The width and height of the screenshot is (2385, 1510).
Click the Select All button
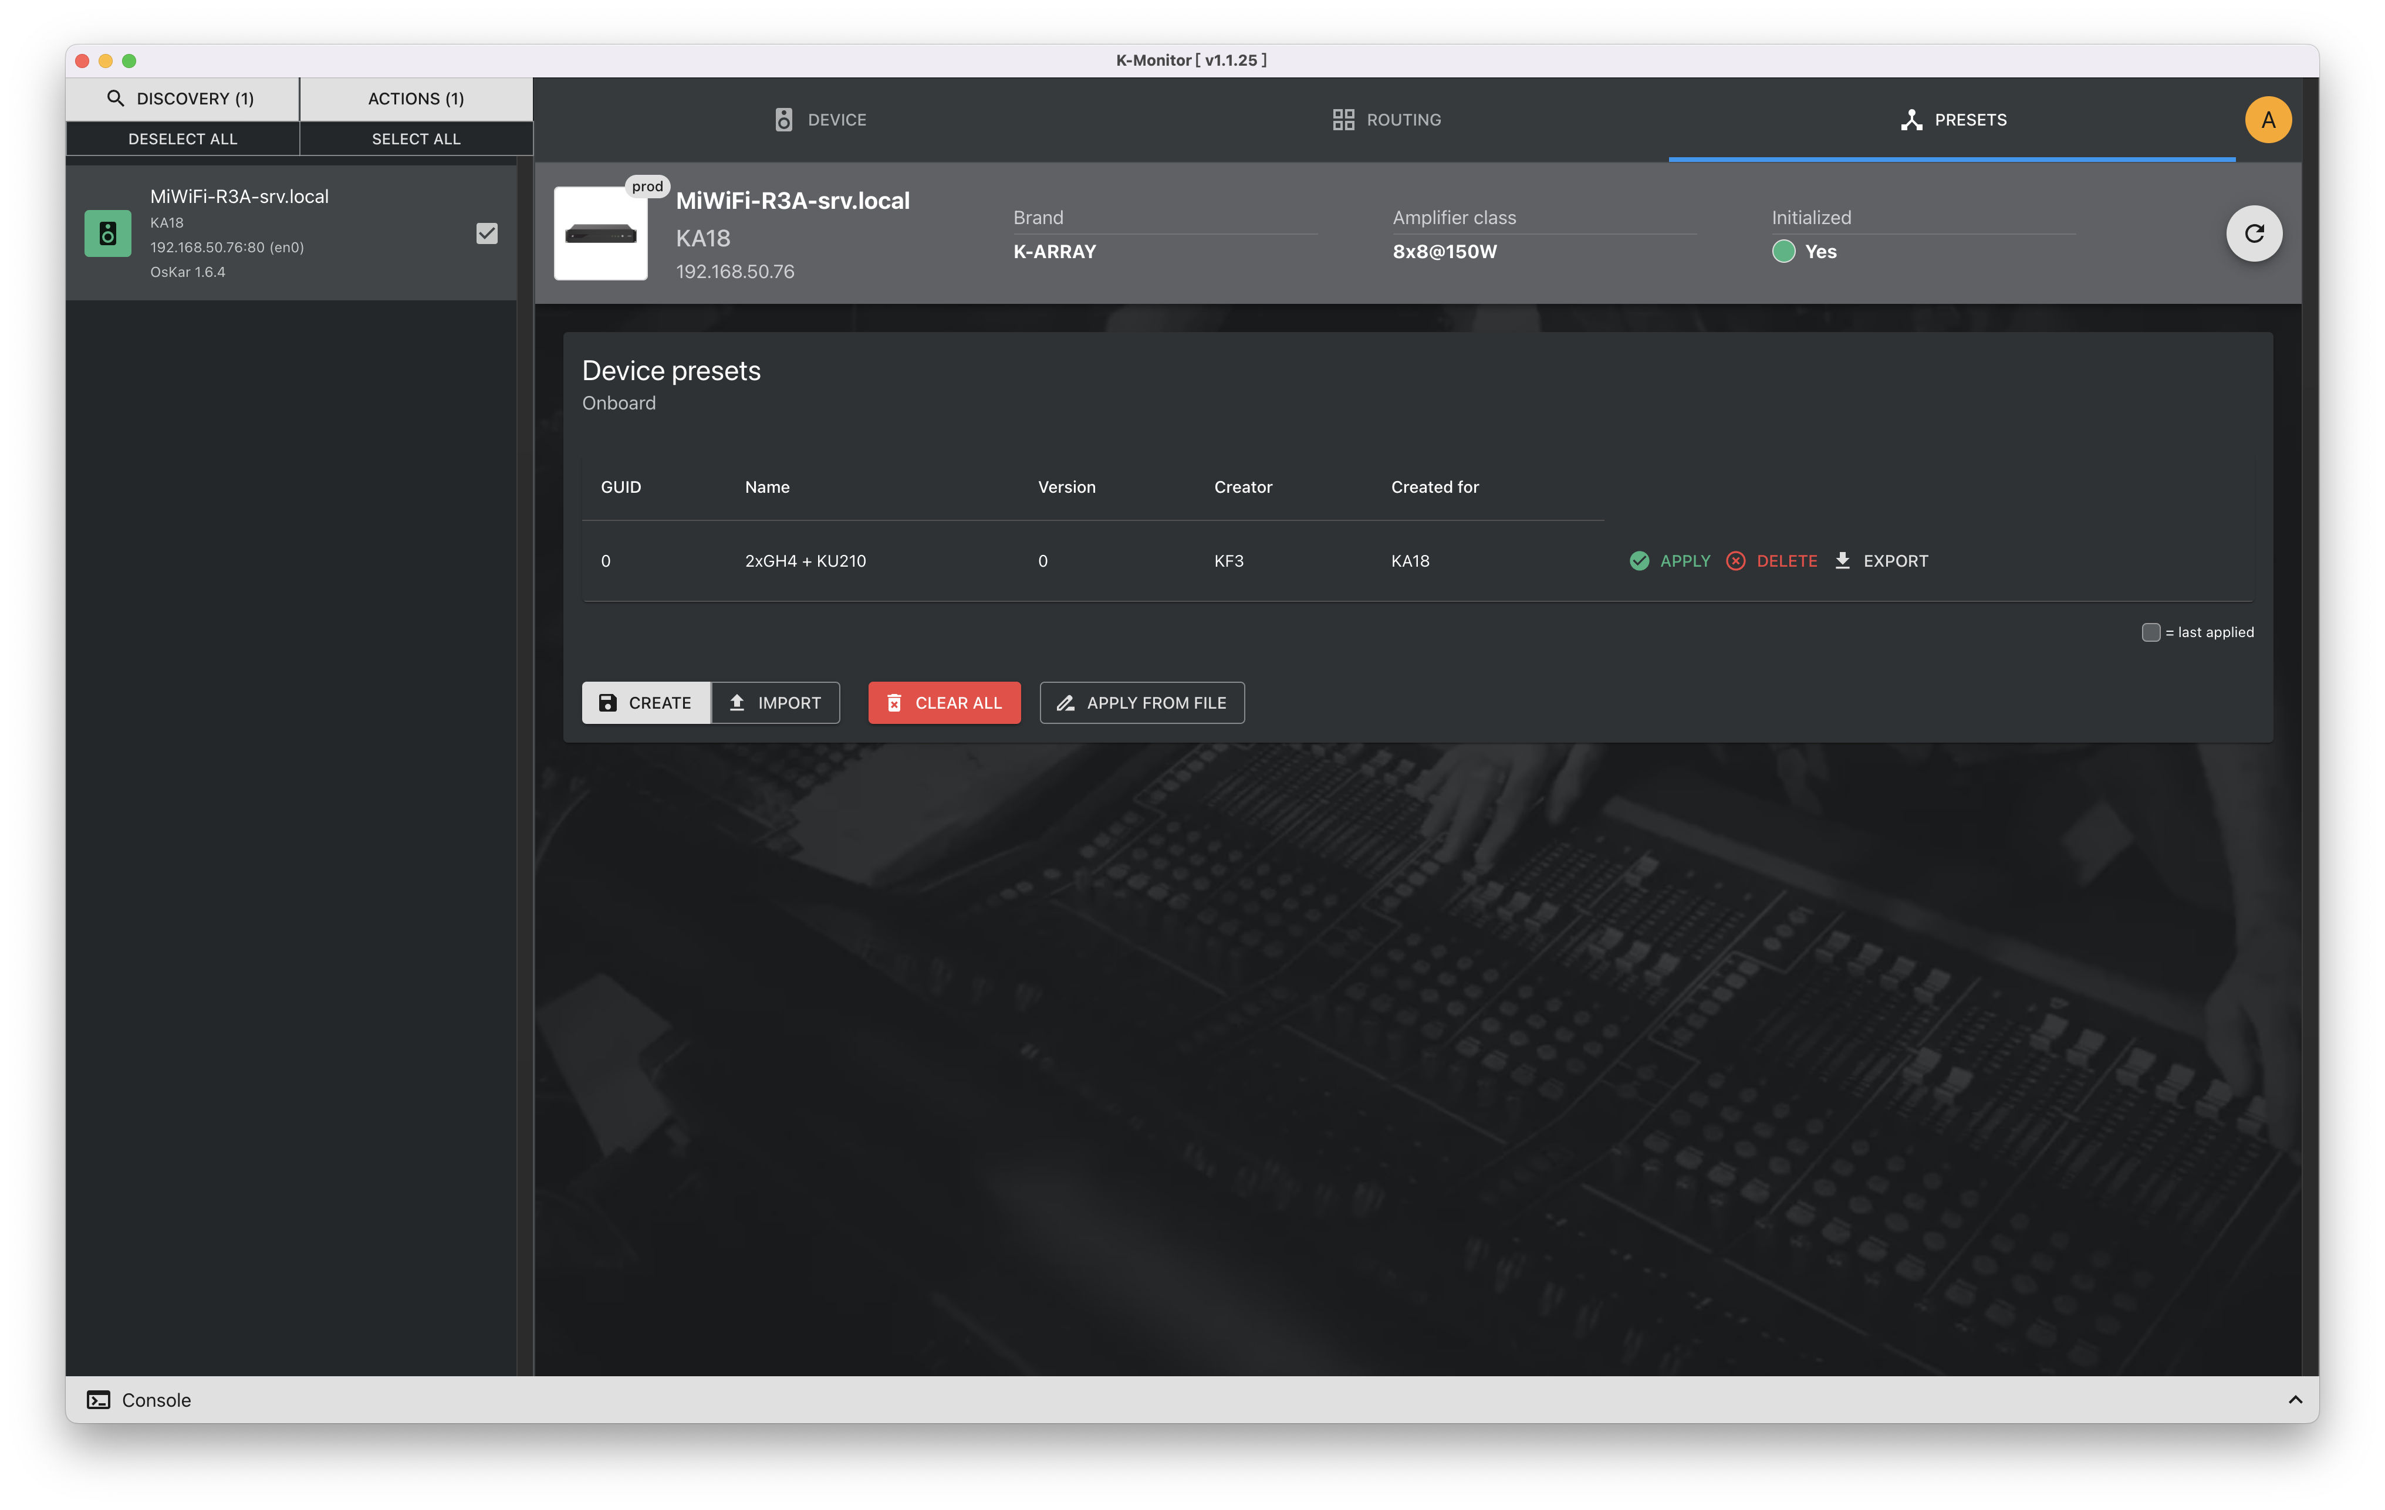point(416,138)
